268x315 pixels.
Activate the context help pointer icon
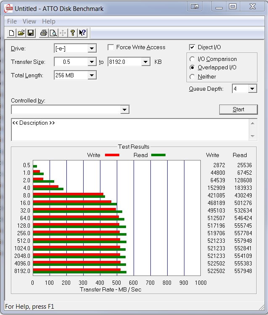pyautogui.click(x=82, y=33)
